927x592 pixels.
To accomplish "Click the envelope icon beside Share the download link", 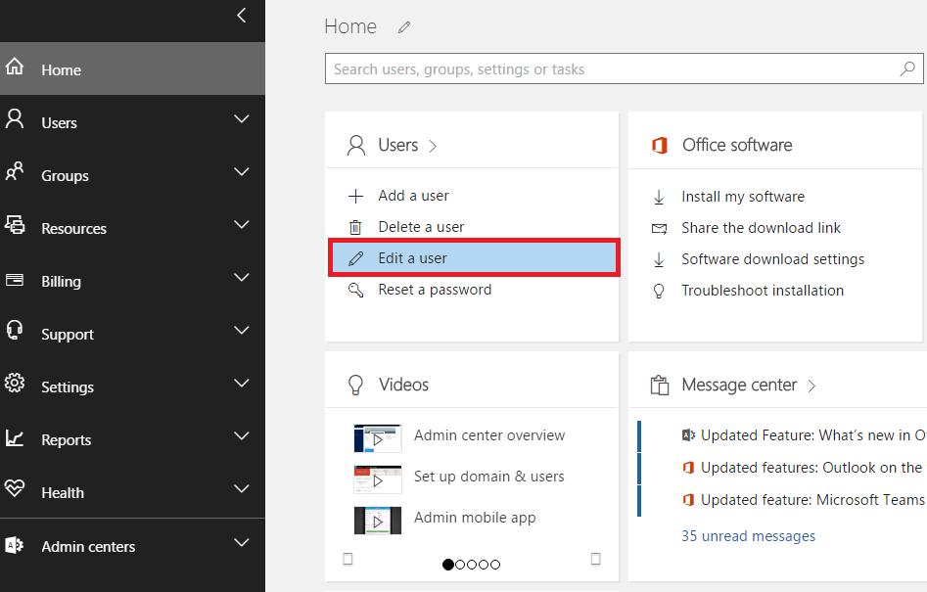I will pos(659,229).
